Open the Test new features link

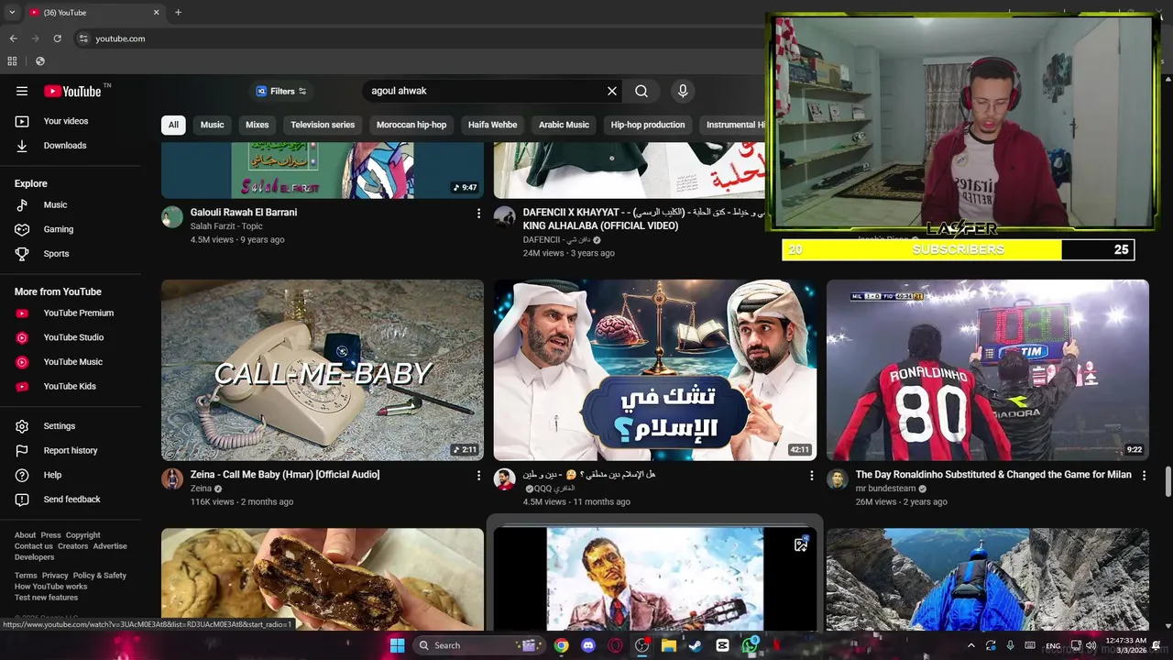[46, 598]
